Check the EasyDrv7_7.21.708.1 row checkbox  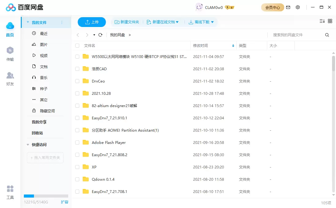[x=77, y=191]
